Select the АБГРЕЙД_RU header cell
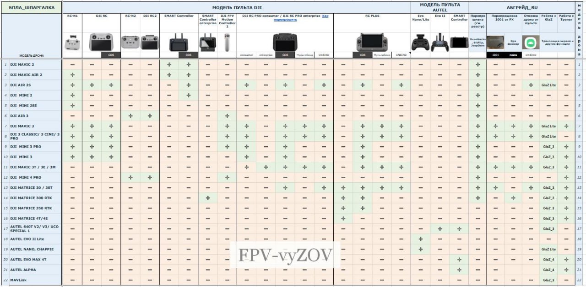The height and width of the screenshot is (287, 586). 521,7
